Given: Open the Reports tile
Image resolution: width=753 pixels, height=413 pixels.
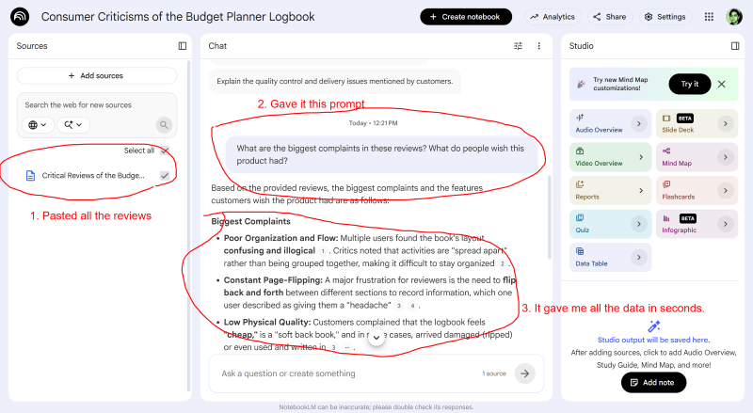Looking at the screenshot, I should click(x=610, y=191).
